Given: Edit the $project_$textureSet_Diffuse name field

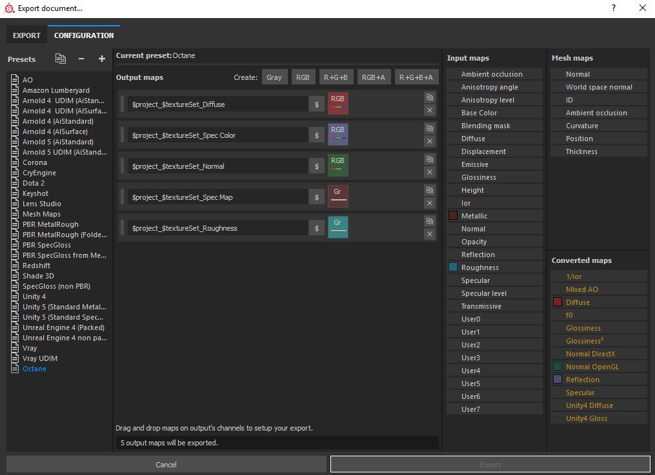Looking at the screenshot, I should pos(217,104).
